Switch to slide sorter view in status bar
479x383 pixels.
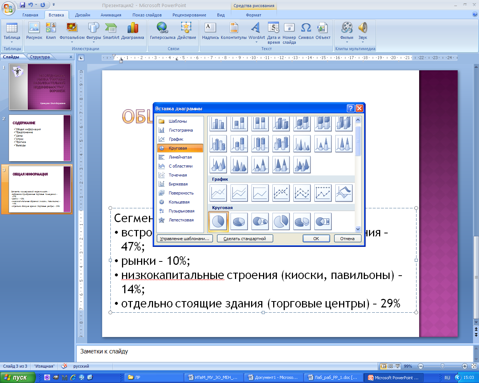[390, 366]
